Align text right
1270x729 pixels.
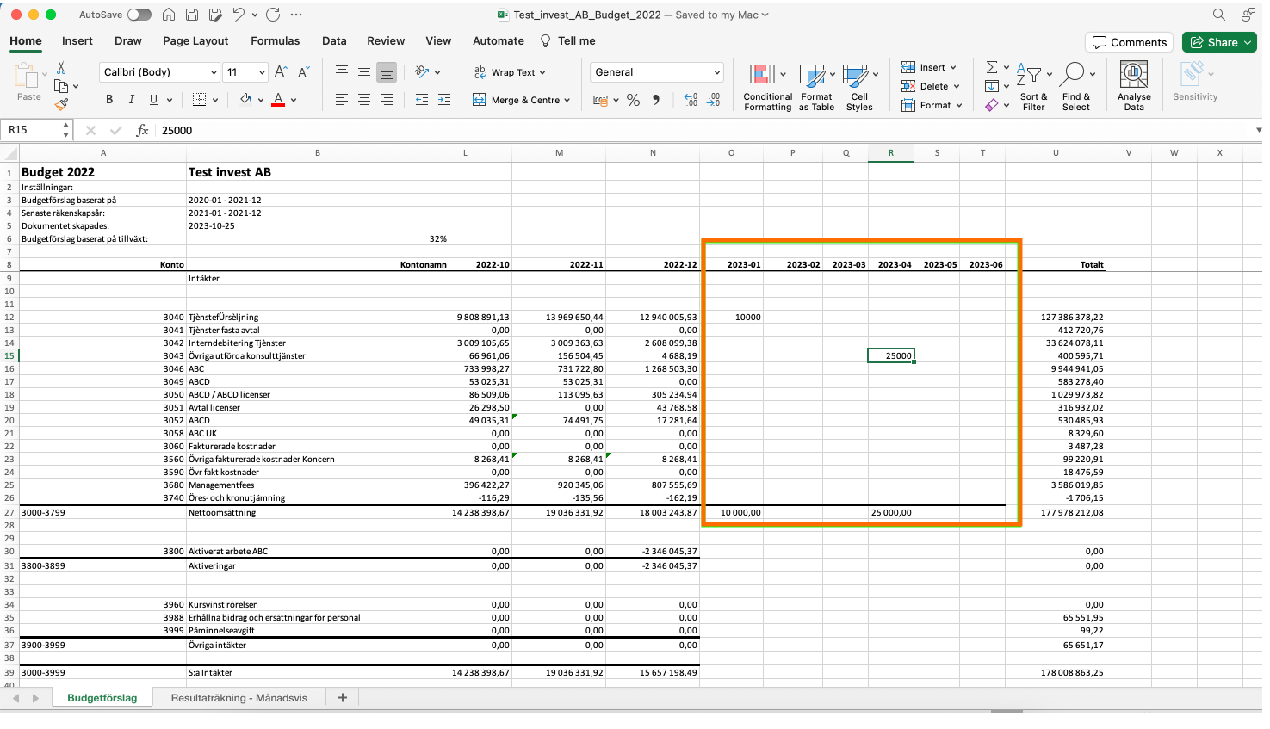point(387,100)
